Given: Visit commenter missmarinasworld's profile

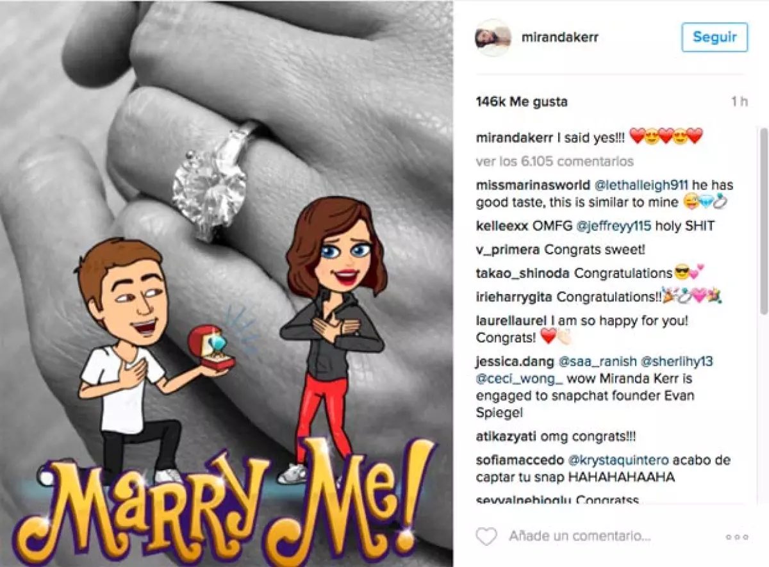Looking at the screenshot, I should tap(532, 185).
